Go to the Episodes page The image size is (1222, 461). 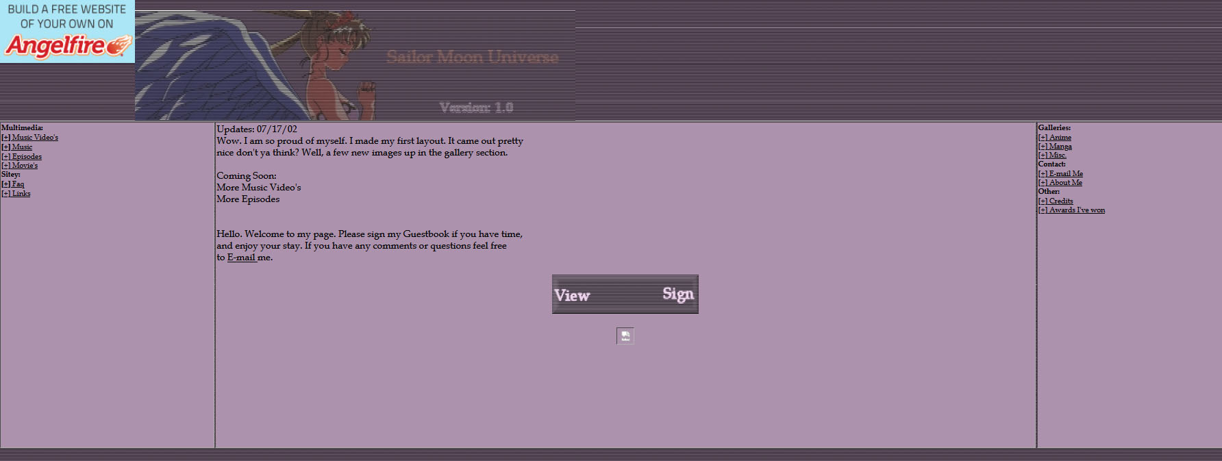click(x=21, y=156)
